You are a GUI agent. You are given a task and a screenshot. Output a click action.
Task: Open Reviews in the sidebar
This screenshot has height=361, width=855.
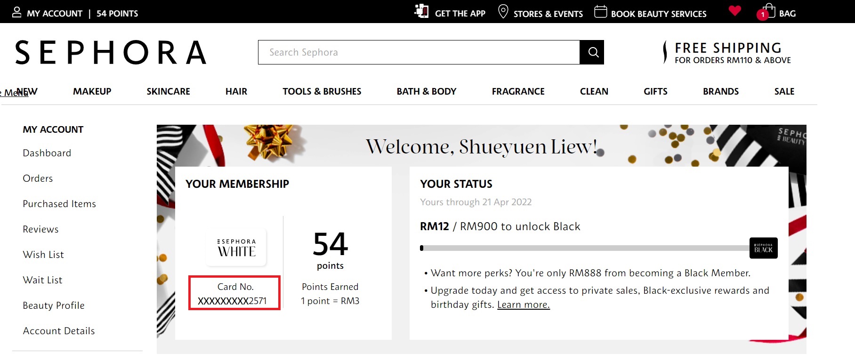tap(40, 229)
